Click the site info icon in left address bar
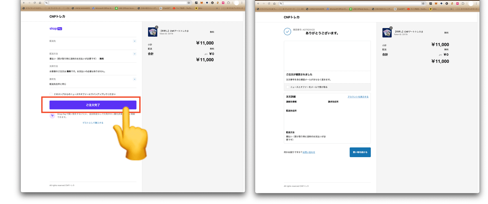Image resolution: width=488 pixels, height=204 pixels. click(46, 3)
